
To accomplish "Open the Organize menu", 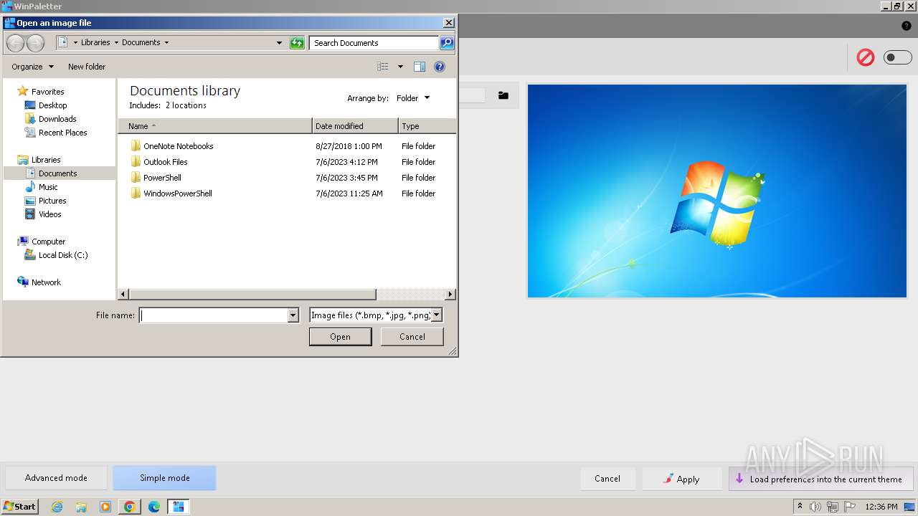I will (32, 67).
